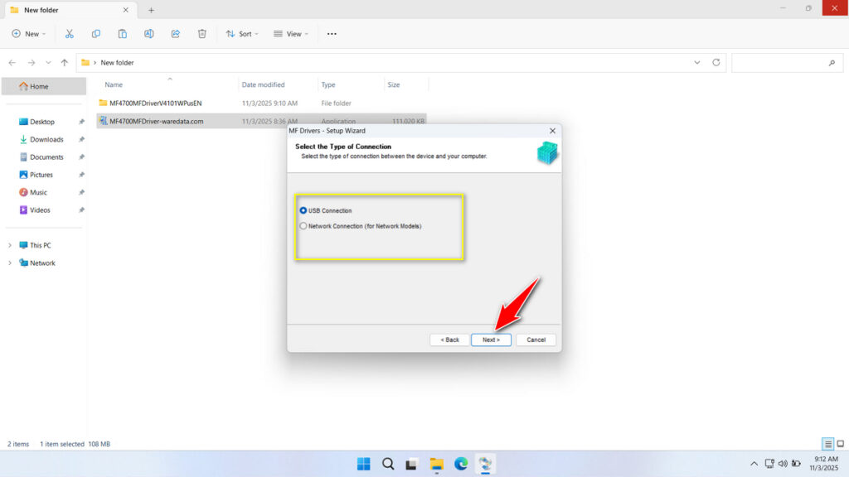Click the Share icon in Explorer toolbar
The image size is (849, 477).
pyautogui.click(x=175, y=33)
